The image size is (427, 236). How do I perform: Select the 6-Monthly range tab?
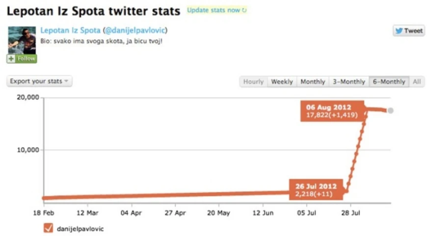(x=389, y=82)
